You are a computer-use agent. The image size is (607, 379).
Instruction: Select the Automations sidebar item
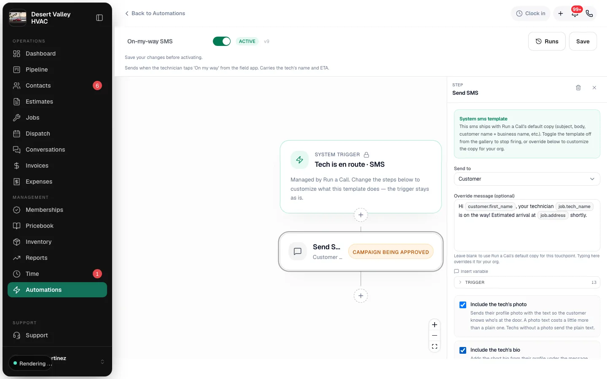[57, 290]
